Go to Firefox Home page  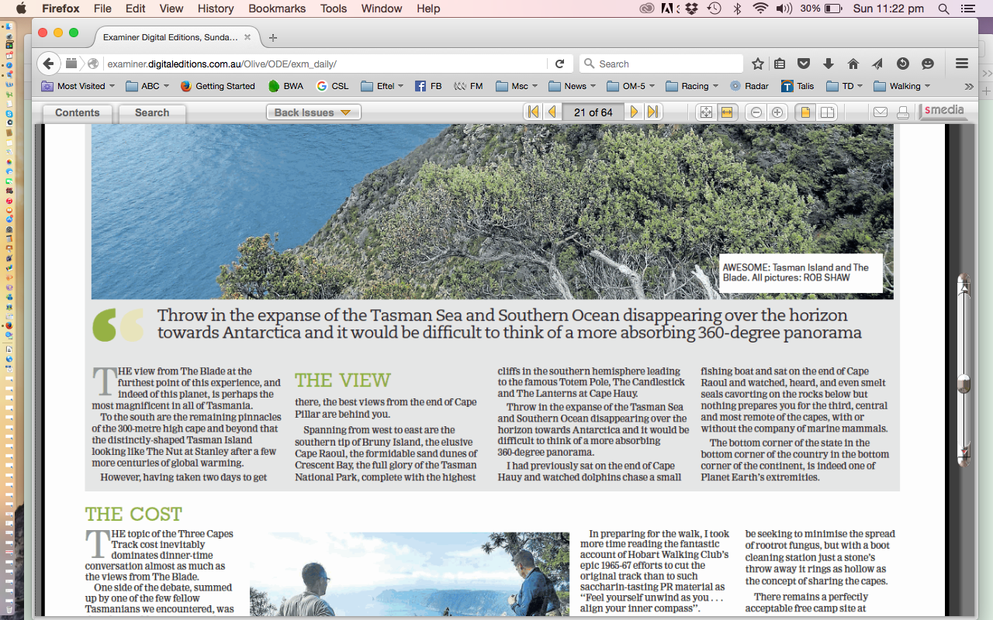[x=853, y=64]
